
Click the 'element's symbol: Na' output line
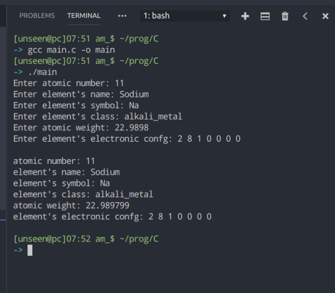pyautogui.click(x=62, y=183)
